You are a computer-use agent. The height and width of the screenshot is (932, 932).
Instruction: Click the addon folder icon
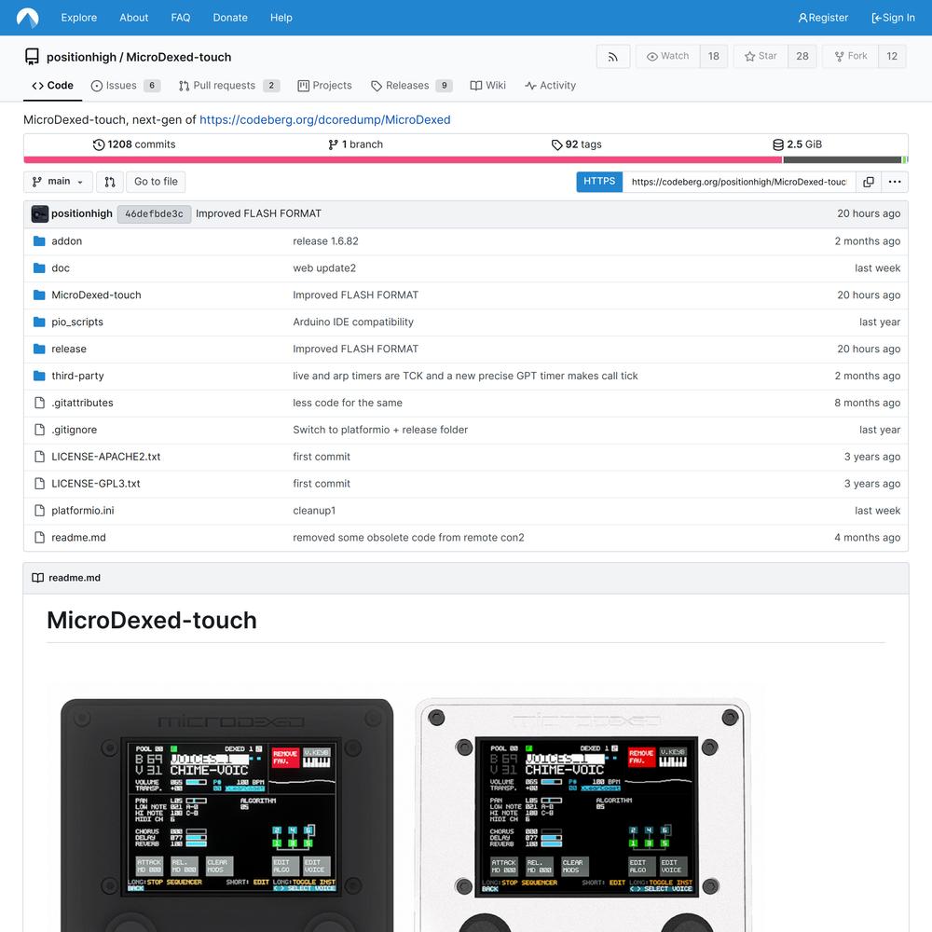click(x=39, y=241)
